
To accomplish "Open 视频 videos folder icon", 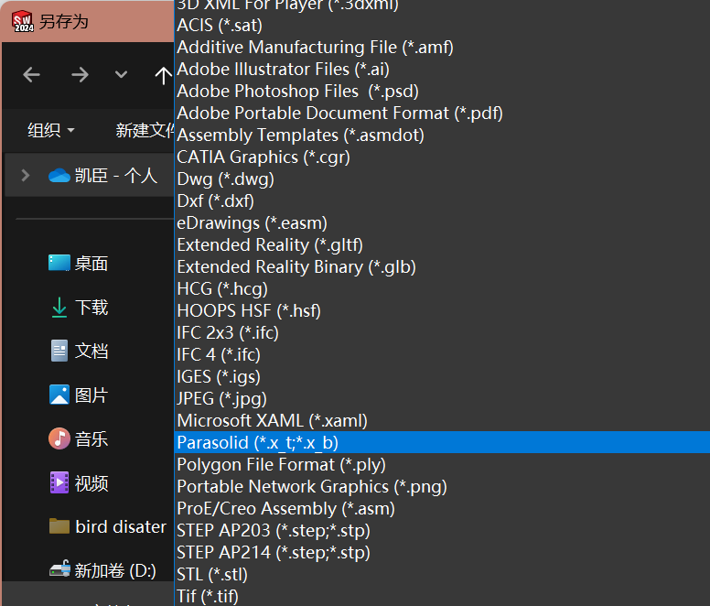I will click(x=59, y=482).
